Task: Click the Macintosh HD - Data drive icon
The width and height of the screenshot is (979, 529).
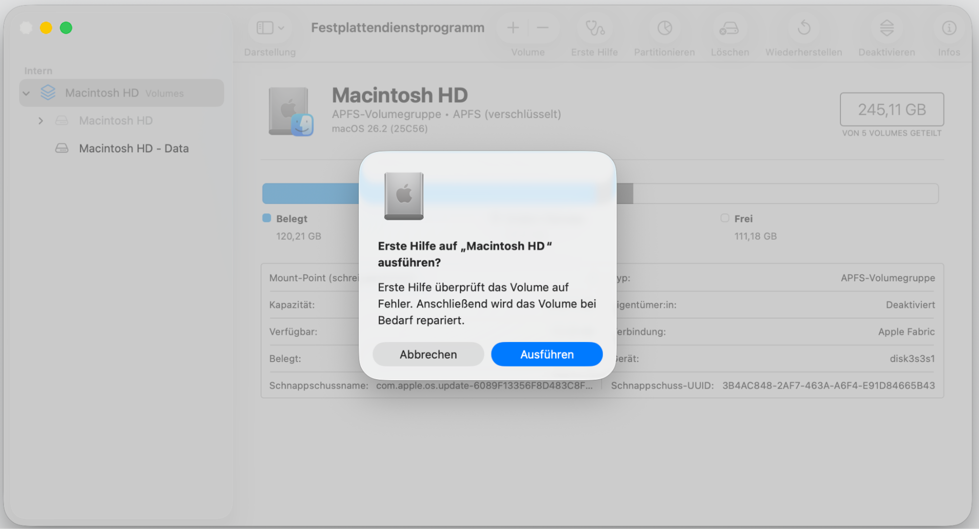Action: 62,148
